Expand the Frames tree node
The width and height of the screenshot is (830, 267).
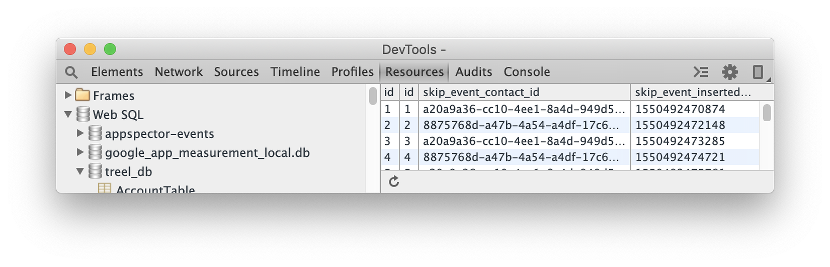[x=68, y=95]
